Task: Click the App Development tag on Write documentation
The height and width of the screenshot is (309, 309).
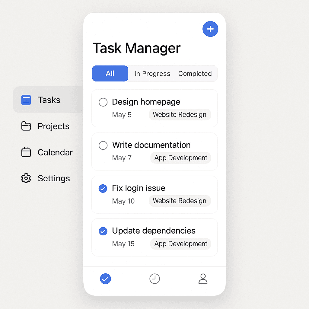Action: coord(180,158)
